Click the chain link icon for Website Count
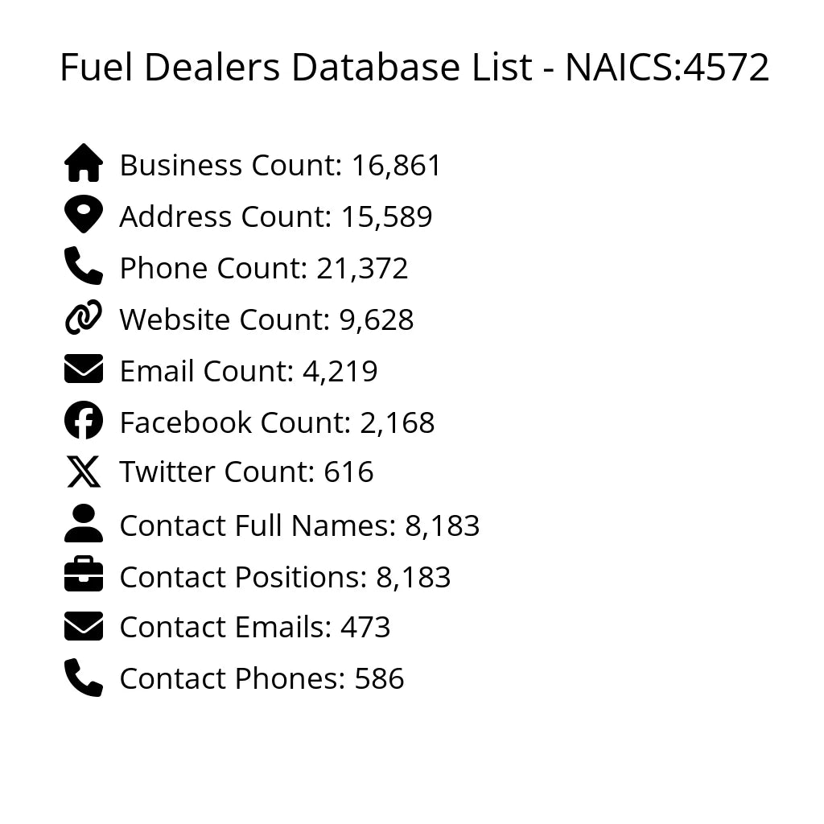This screenshot has height=824, width=824. pyautogui.click(x=84, y=318)
